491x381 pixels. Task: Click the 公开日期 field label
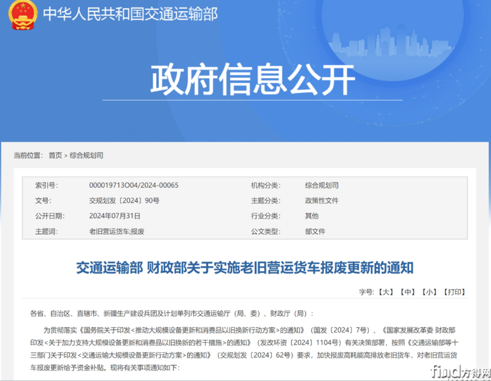click(x=50, y=216)
